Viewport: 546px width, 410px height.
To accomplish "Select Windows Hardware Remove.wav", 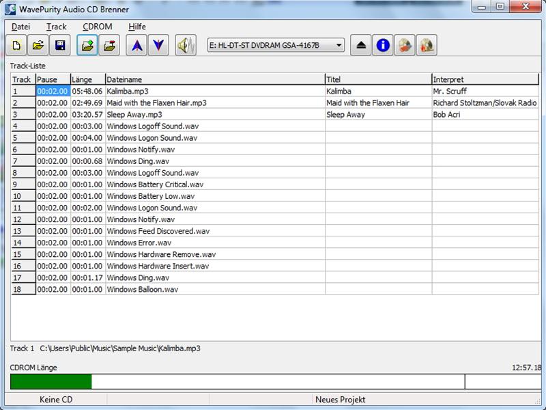I will pos(161,254).
